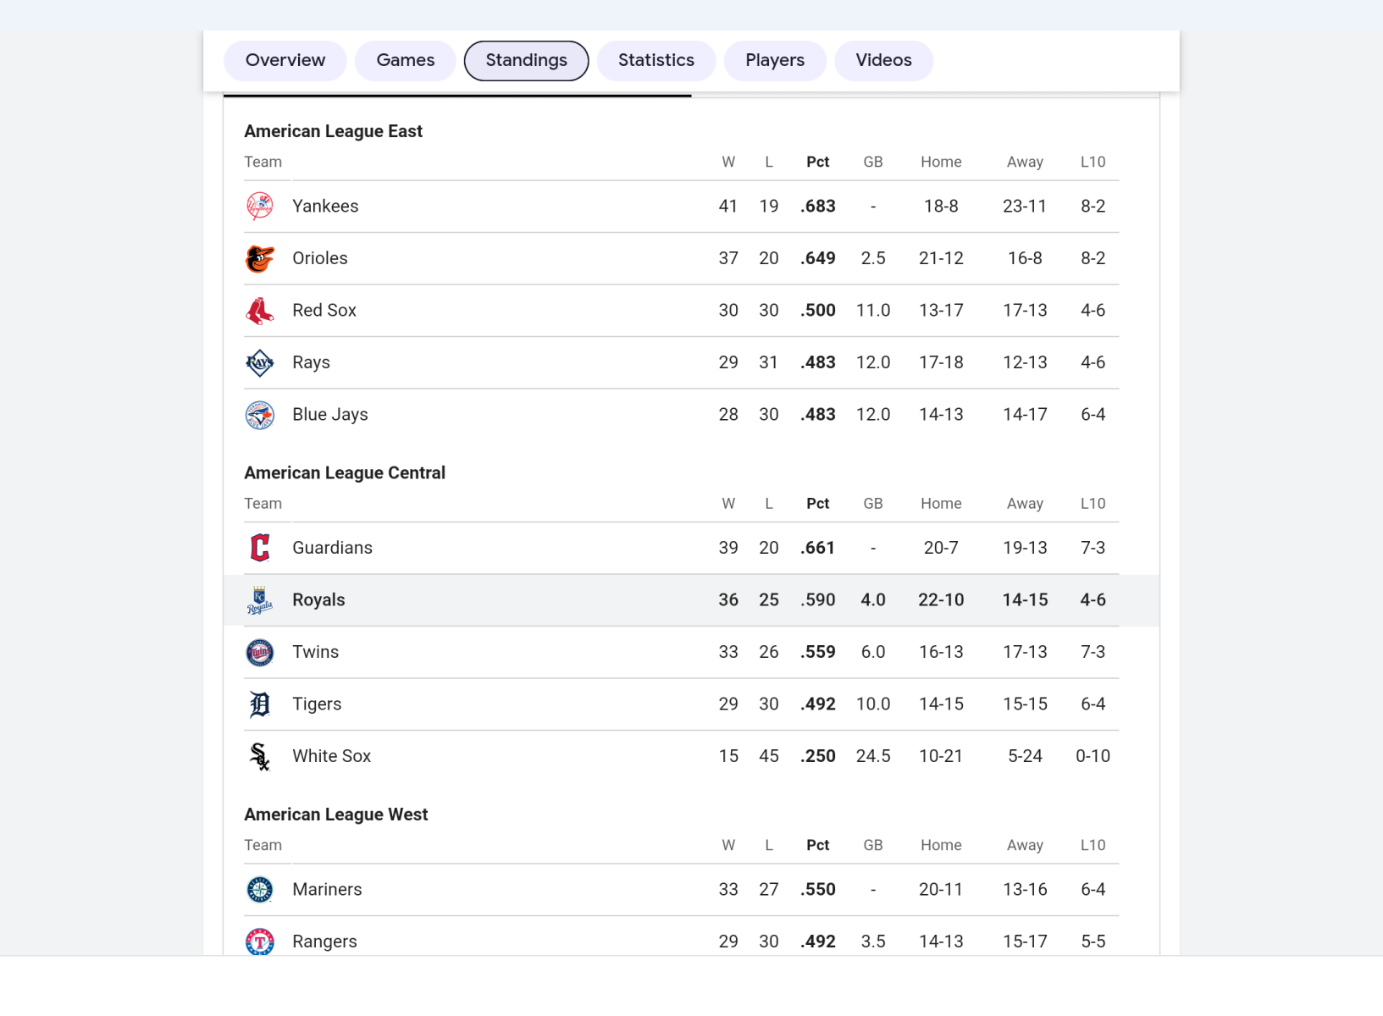Click the Orioles team logo
Viewport: 1383px width, 1016px height.
point(260,259)
